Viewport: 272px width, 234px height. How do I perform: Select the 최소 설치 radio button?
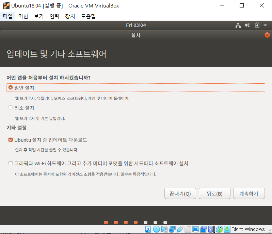pos(11,107)
